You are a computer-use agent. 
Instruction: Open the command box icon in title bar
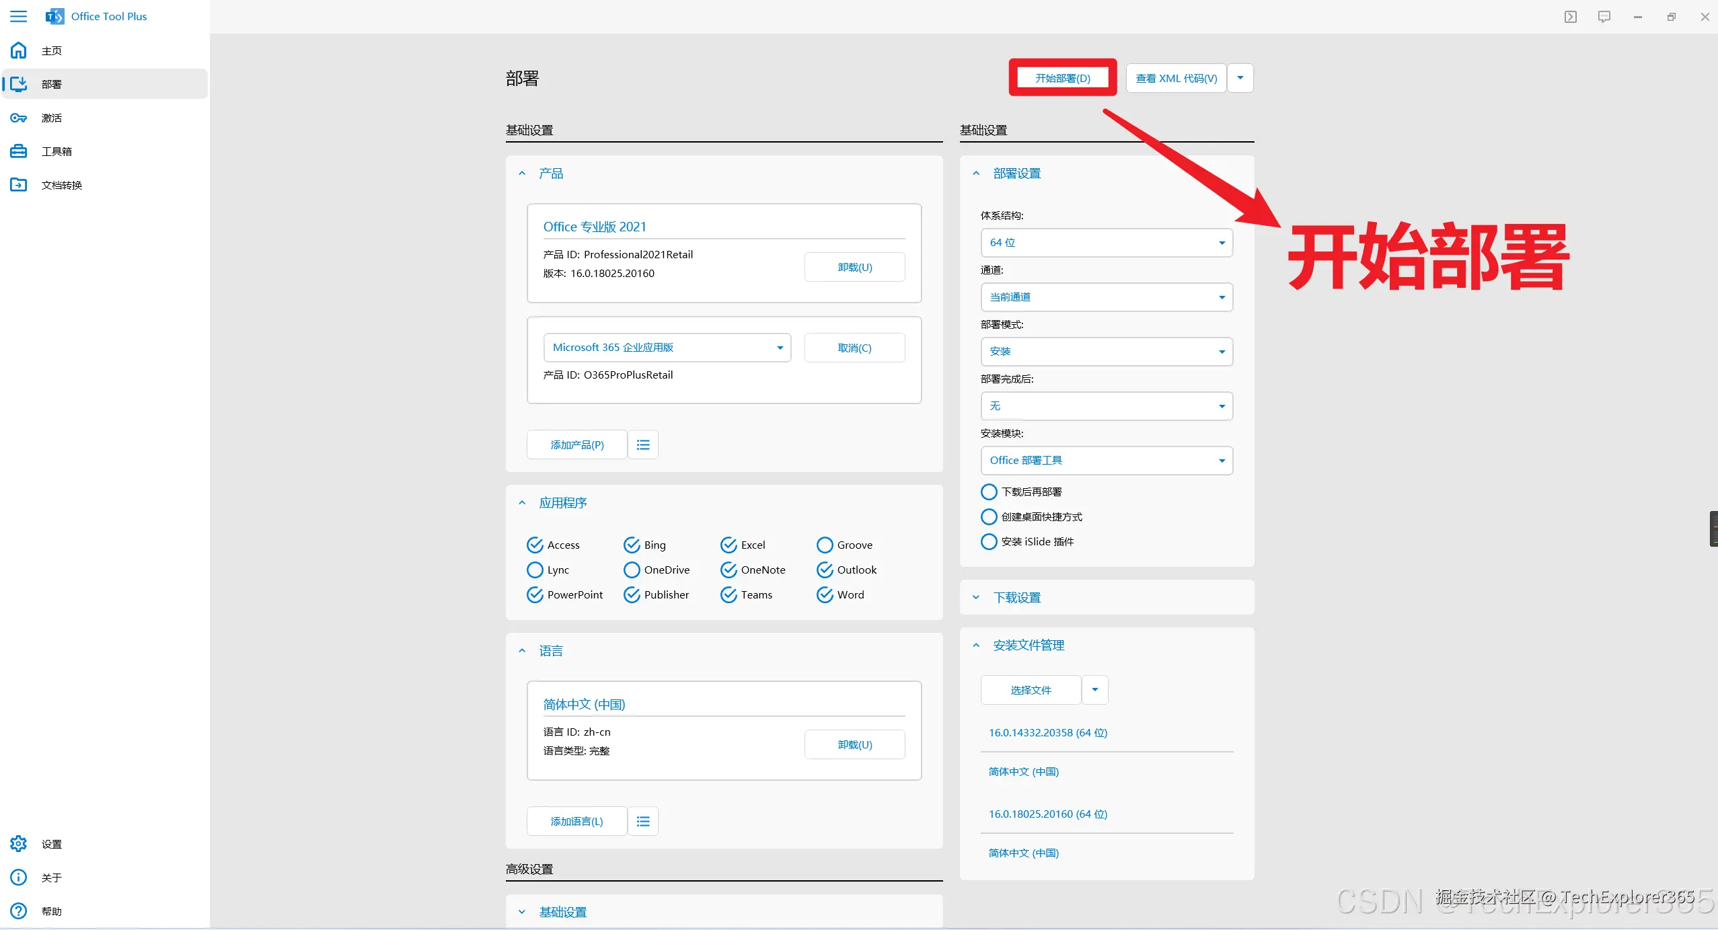coord(1570,17)
